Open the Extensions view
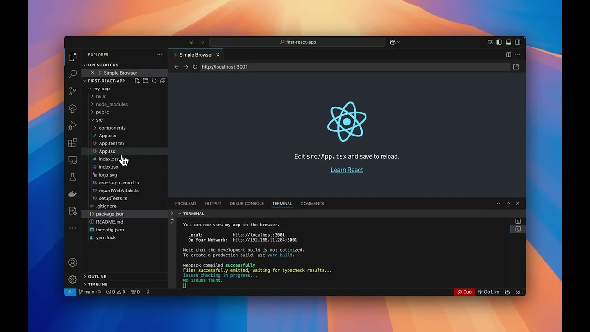The width and height of the screenshot is (590, 332). pos(72,143)
